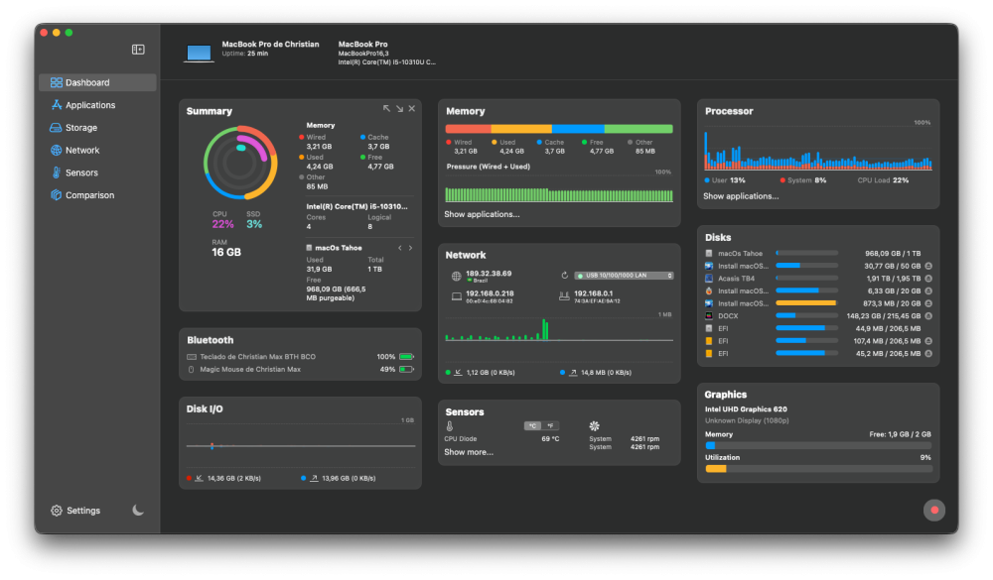Toggle dark mode moon icon

138,510
